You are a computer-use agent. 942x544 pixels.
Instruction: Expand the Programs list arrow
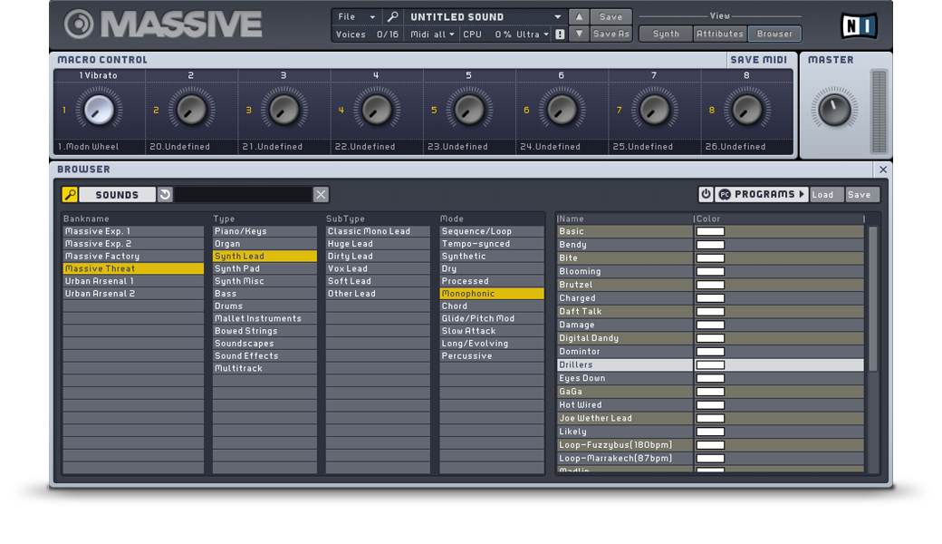coord(802,194)
